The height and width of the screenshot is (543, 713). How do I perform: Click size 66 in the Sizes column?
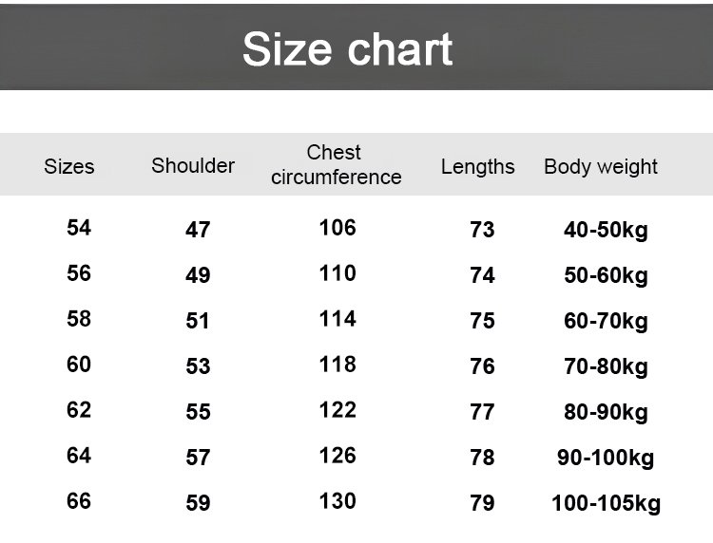click(x=79, y=501)
